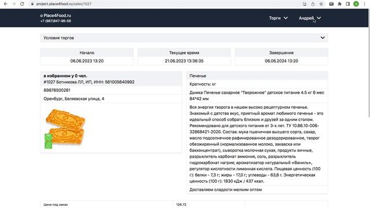Bookmark this page with the star icon
The width and height of the screenshot is (370, 208).
321,4
